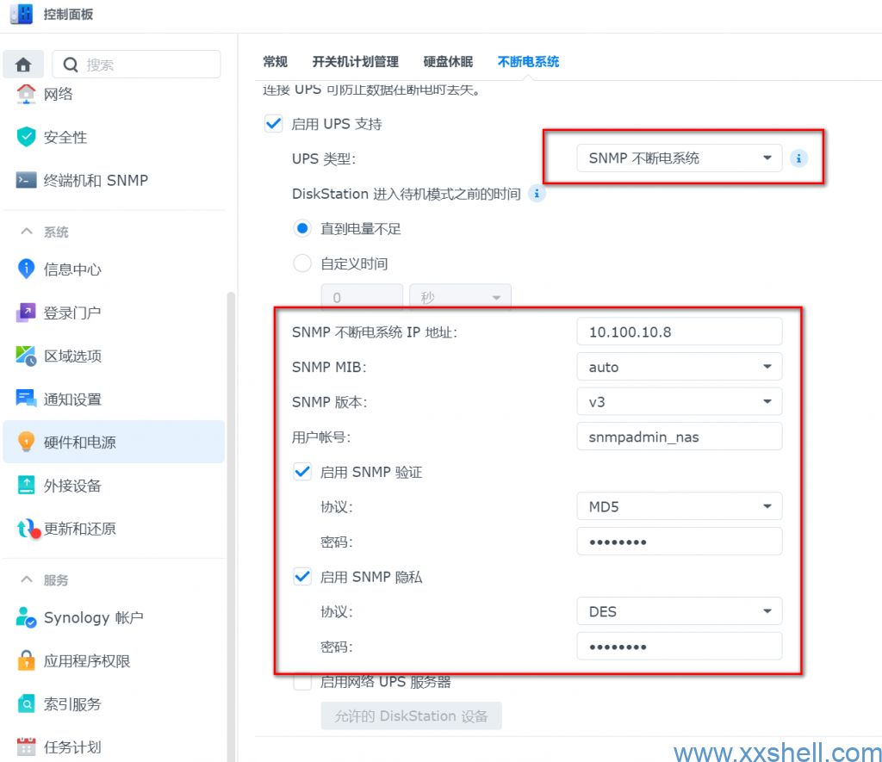882x762 pixels.
Task: Open Info Center icon
Action: point(27,269)
